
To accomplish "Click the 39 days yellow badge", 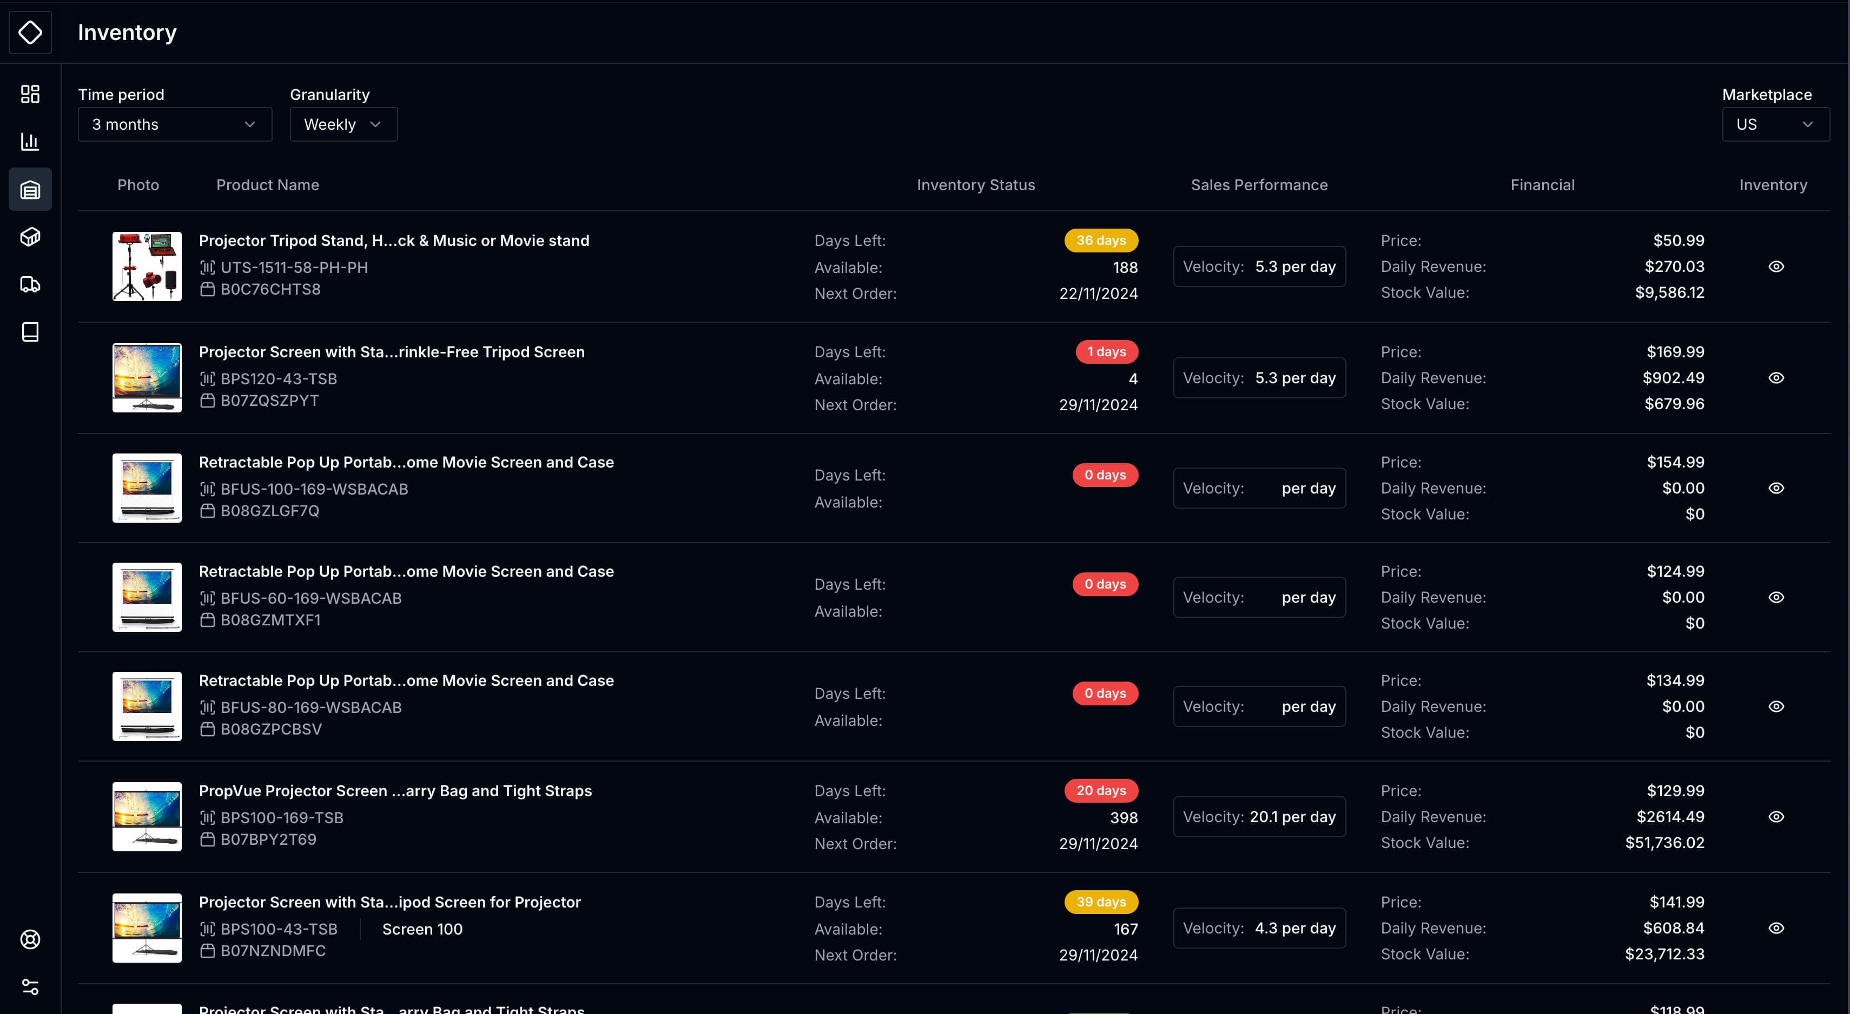I will click(1101, 902).
